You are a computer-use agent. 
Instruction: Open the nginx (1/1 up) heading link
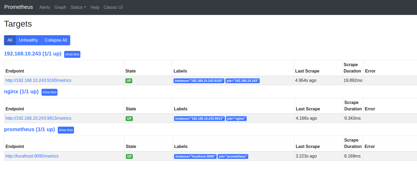tap(21, 91)
